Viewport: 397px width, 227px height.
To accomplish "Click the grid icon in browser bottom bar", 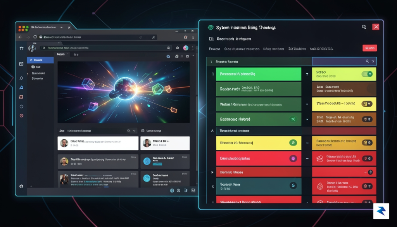I will 193,190.
